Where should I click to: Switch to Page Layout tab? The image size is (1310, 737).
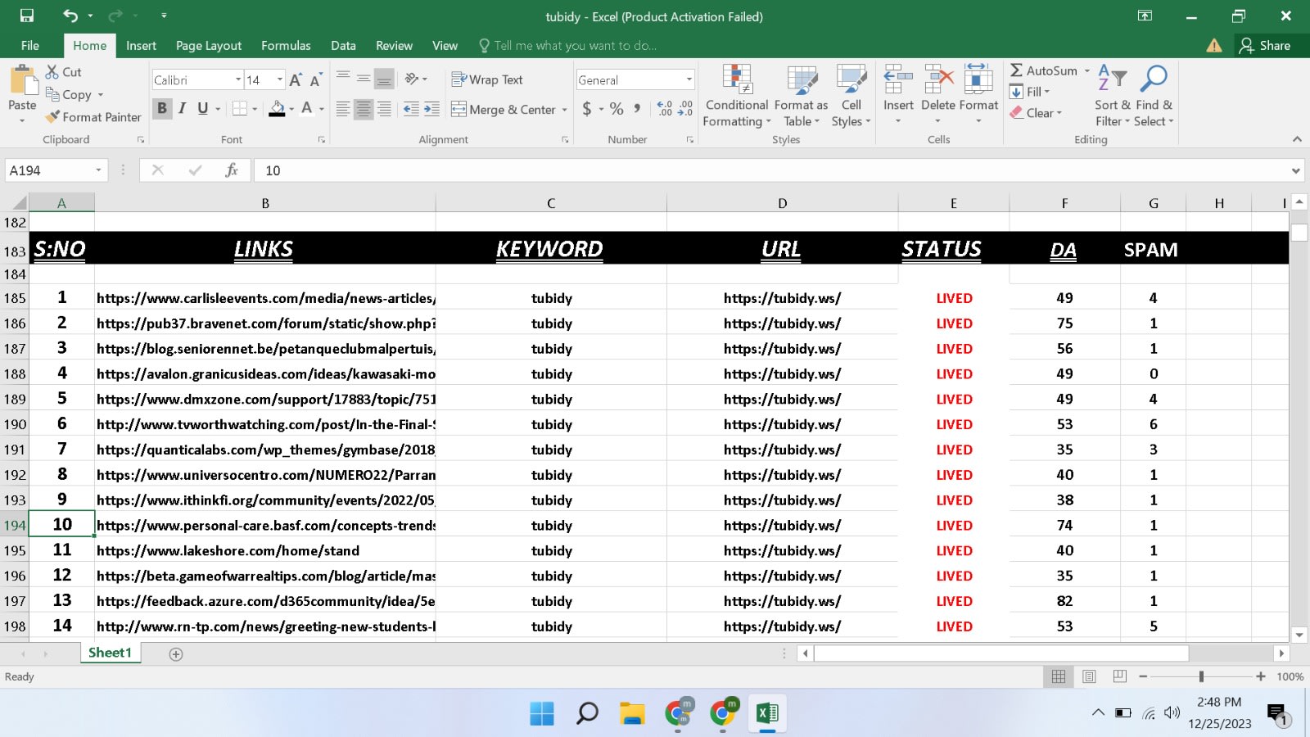click(x=209, y=46)
